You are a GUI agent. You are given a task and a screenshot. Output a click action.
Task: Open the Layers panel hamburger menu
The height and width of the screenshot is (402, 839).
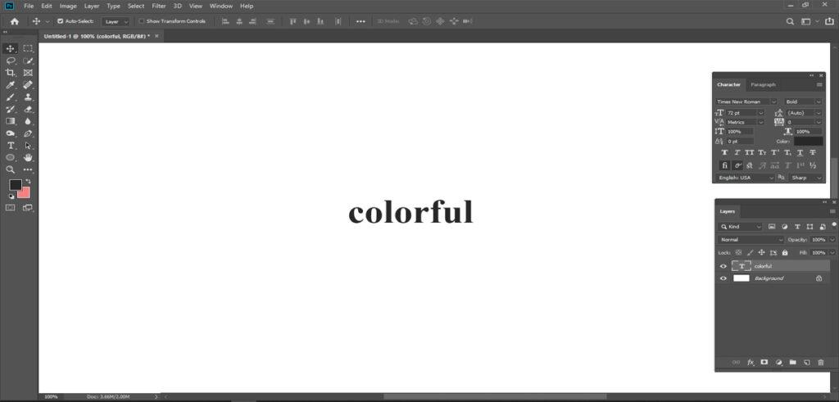click(x=832, y=212)
